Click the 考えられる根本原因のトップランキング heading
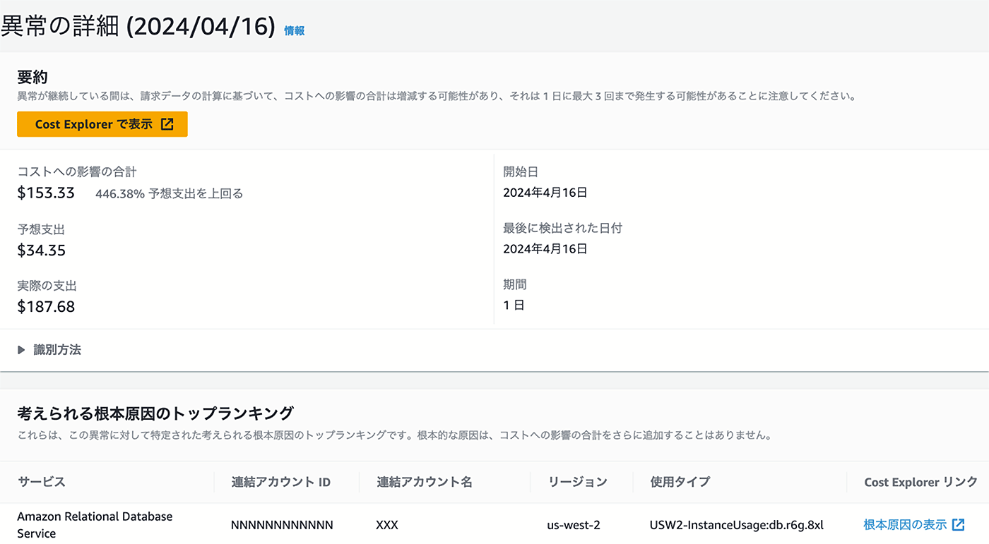 click(155, 412)
